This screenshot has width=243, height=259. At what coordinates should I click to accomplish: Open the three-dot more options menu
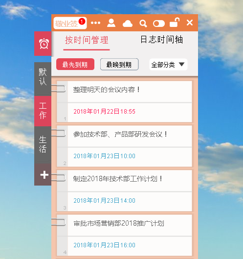pos(95,23)
